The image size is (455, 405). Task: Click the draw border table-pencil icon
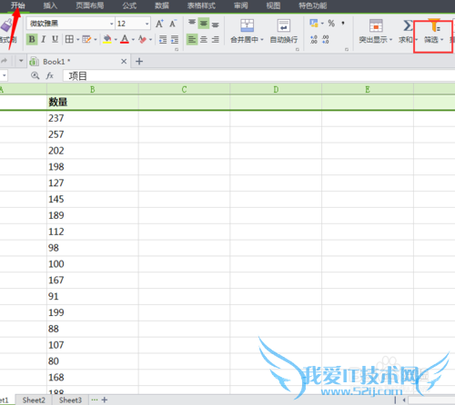tap(86, 39)
